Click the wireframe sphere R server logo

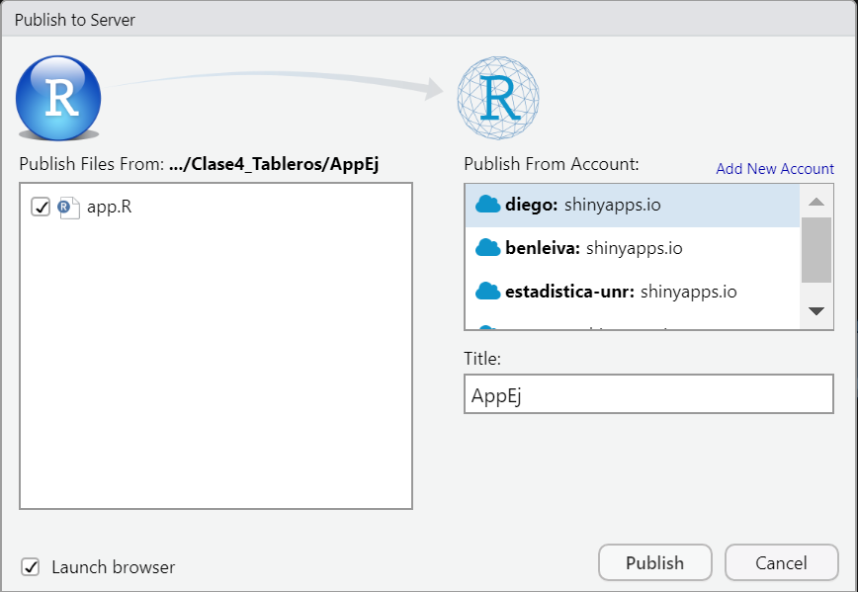(499, 98)
